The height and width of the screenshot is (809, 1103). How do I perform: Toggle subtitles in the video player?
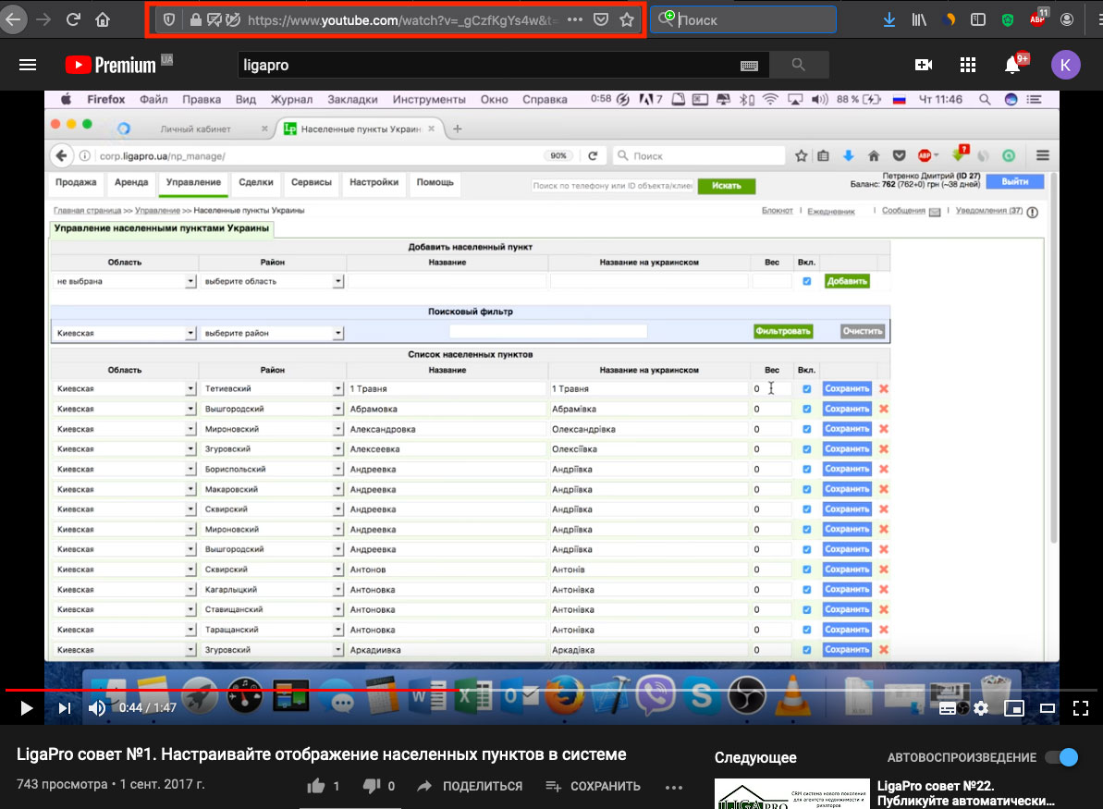(x=948, y=708)
